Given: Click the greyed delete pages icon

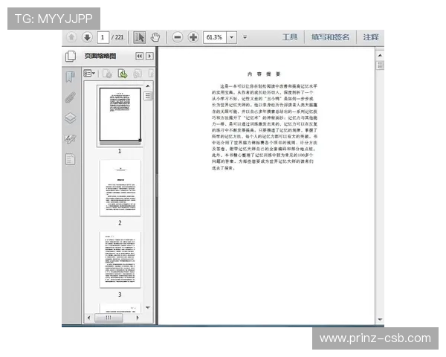Looking at the screenshot, I should [107, 74].
